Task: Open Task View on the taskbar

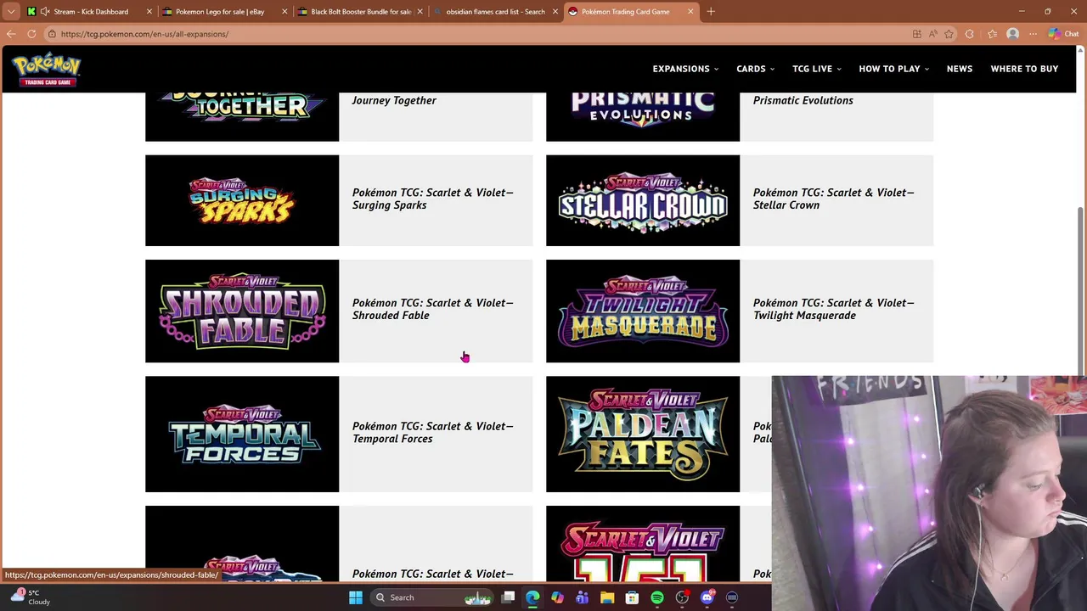Action: [x=508, y=597]
